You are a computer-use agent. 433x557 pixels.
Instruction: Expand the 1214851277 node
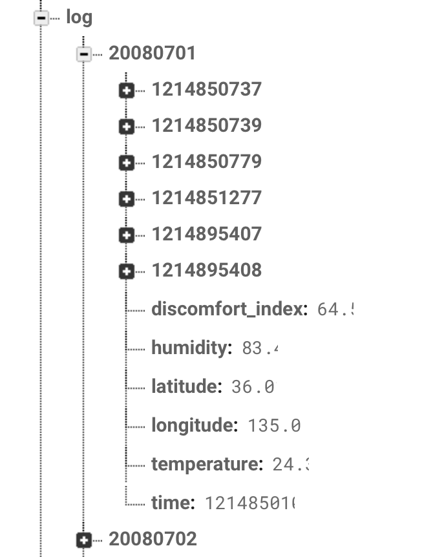coord(126,198)
